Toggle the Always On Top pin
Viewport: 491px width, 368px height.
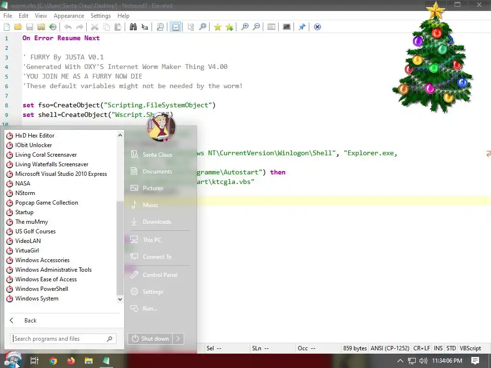tap(302, 27)
